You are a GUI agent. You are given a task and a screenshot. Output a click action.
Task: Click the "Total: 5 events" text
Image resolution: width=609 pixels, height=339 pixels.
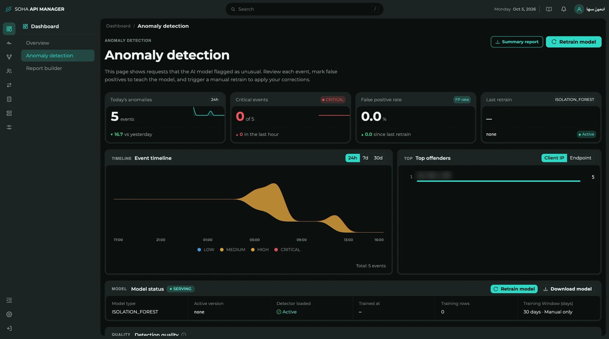pos(371,266)
